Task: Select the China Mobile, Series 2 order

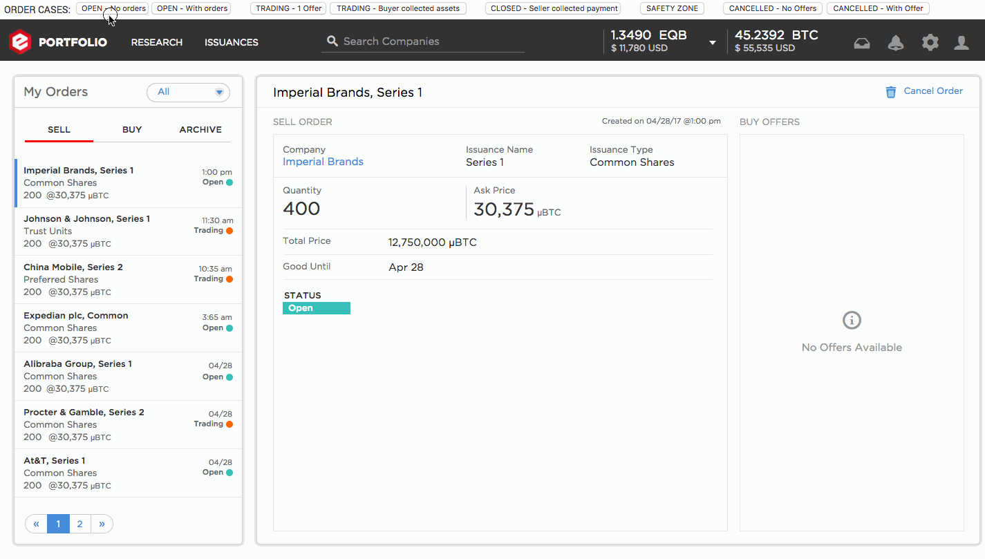Action: pos(129,280)
